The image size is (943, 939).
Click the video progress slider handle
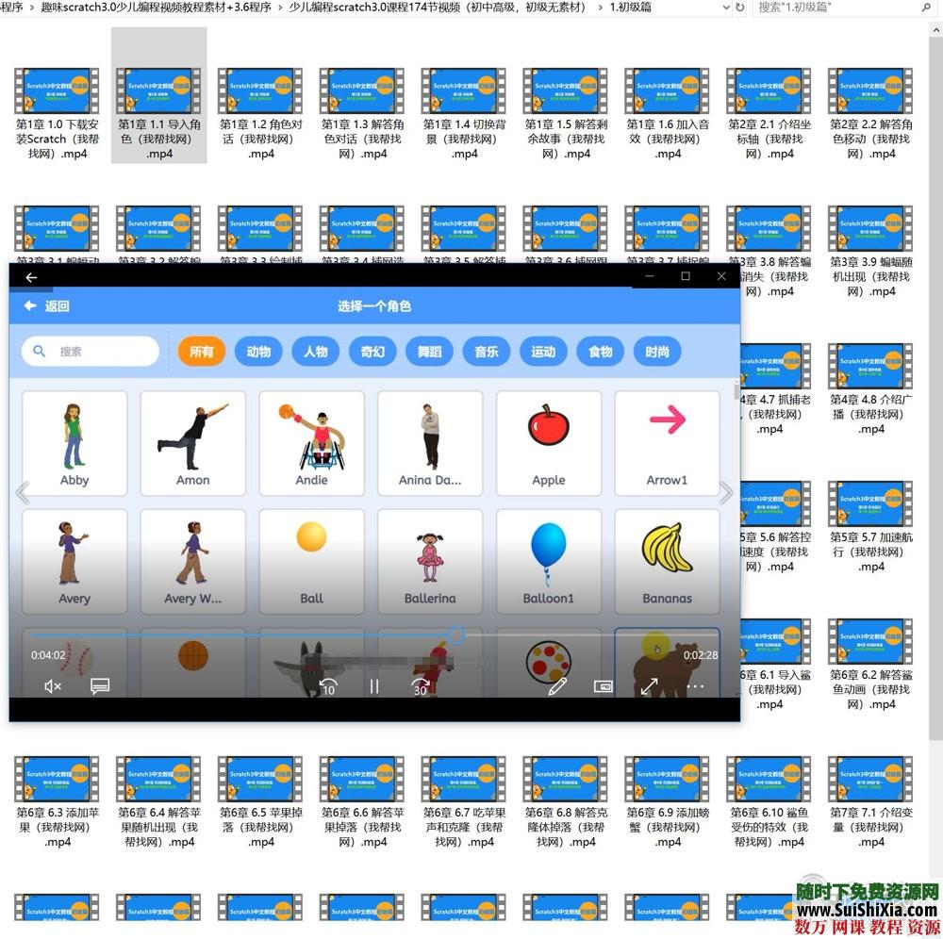(x=455, y=636)
